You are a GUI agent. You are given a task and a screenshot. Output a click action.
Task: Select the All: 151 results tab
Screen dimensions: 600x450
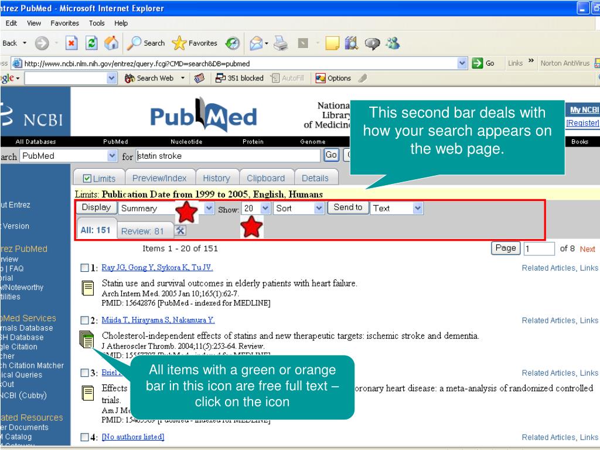[x=96, y=230]
